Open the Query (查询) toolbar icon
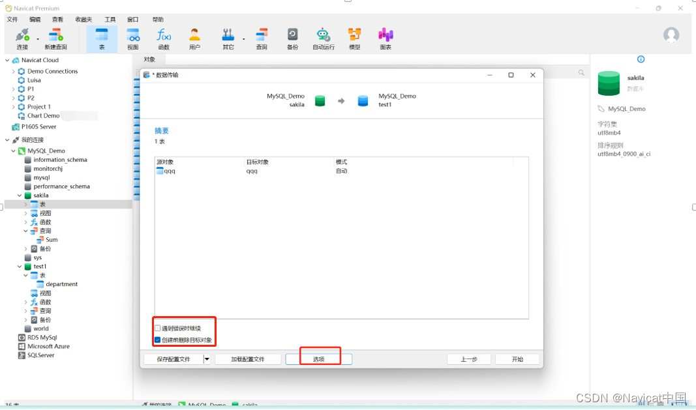This screenshot has width=696, height=410. (x=262, y=39)
